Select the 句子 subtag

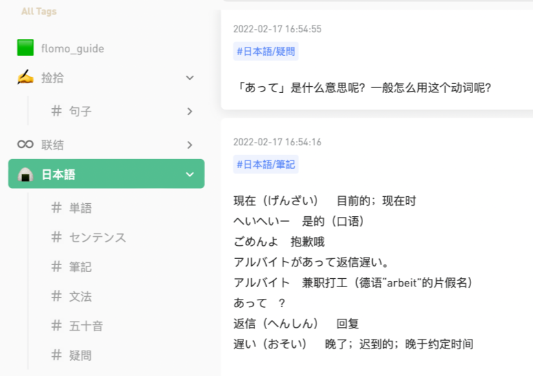coord(80,112)
